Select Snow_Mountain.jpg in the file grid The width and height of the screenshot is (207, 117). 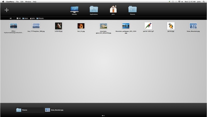193,26
